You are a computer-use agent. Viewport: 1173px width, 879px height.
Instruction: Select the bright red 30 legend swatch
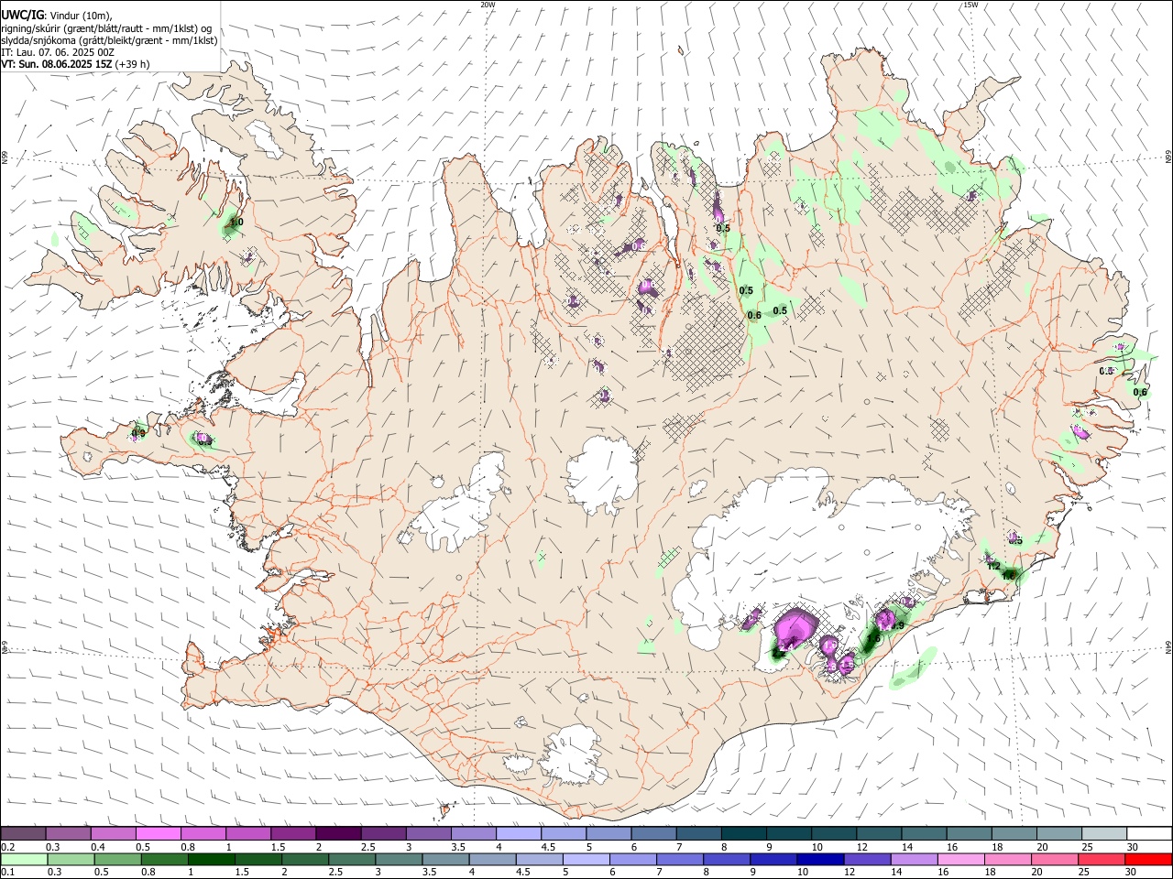1148,859
